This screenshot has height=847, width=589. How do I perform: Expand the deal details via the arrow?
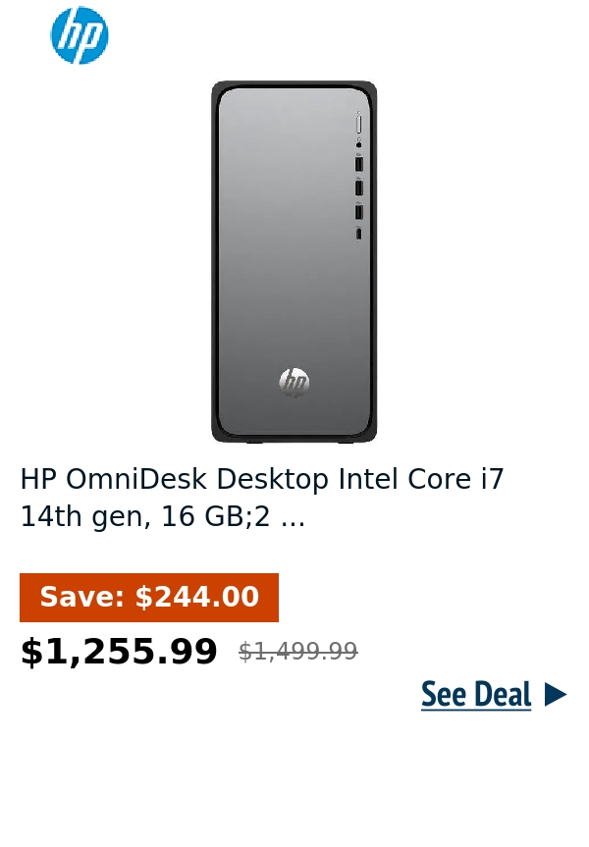tap(556, 694)
